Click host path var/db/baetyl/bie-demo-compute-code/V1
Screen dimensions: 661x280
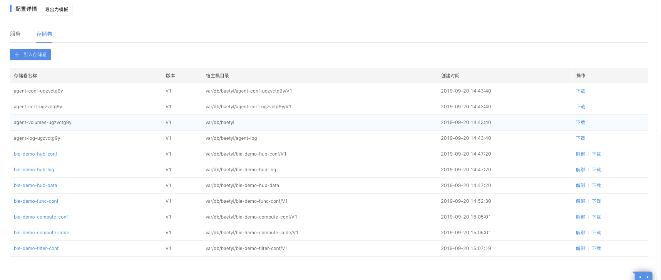pyautogui.click(x=252, y=233)
